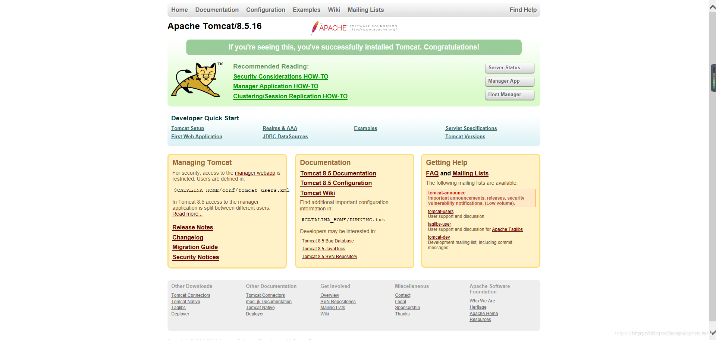716x340 pixels.
Task: Open Tomcat 8.5 JavaDocs link
Action: point(323,249)
